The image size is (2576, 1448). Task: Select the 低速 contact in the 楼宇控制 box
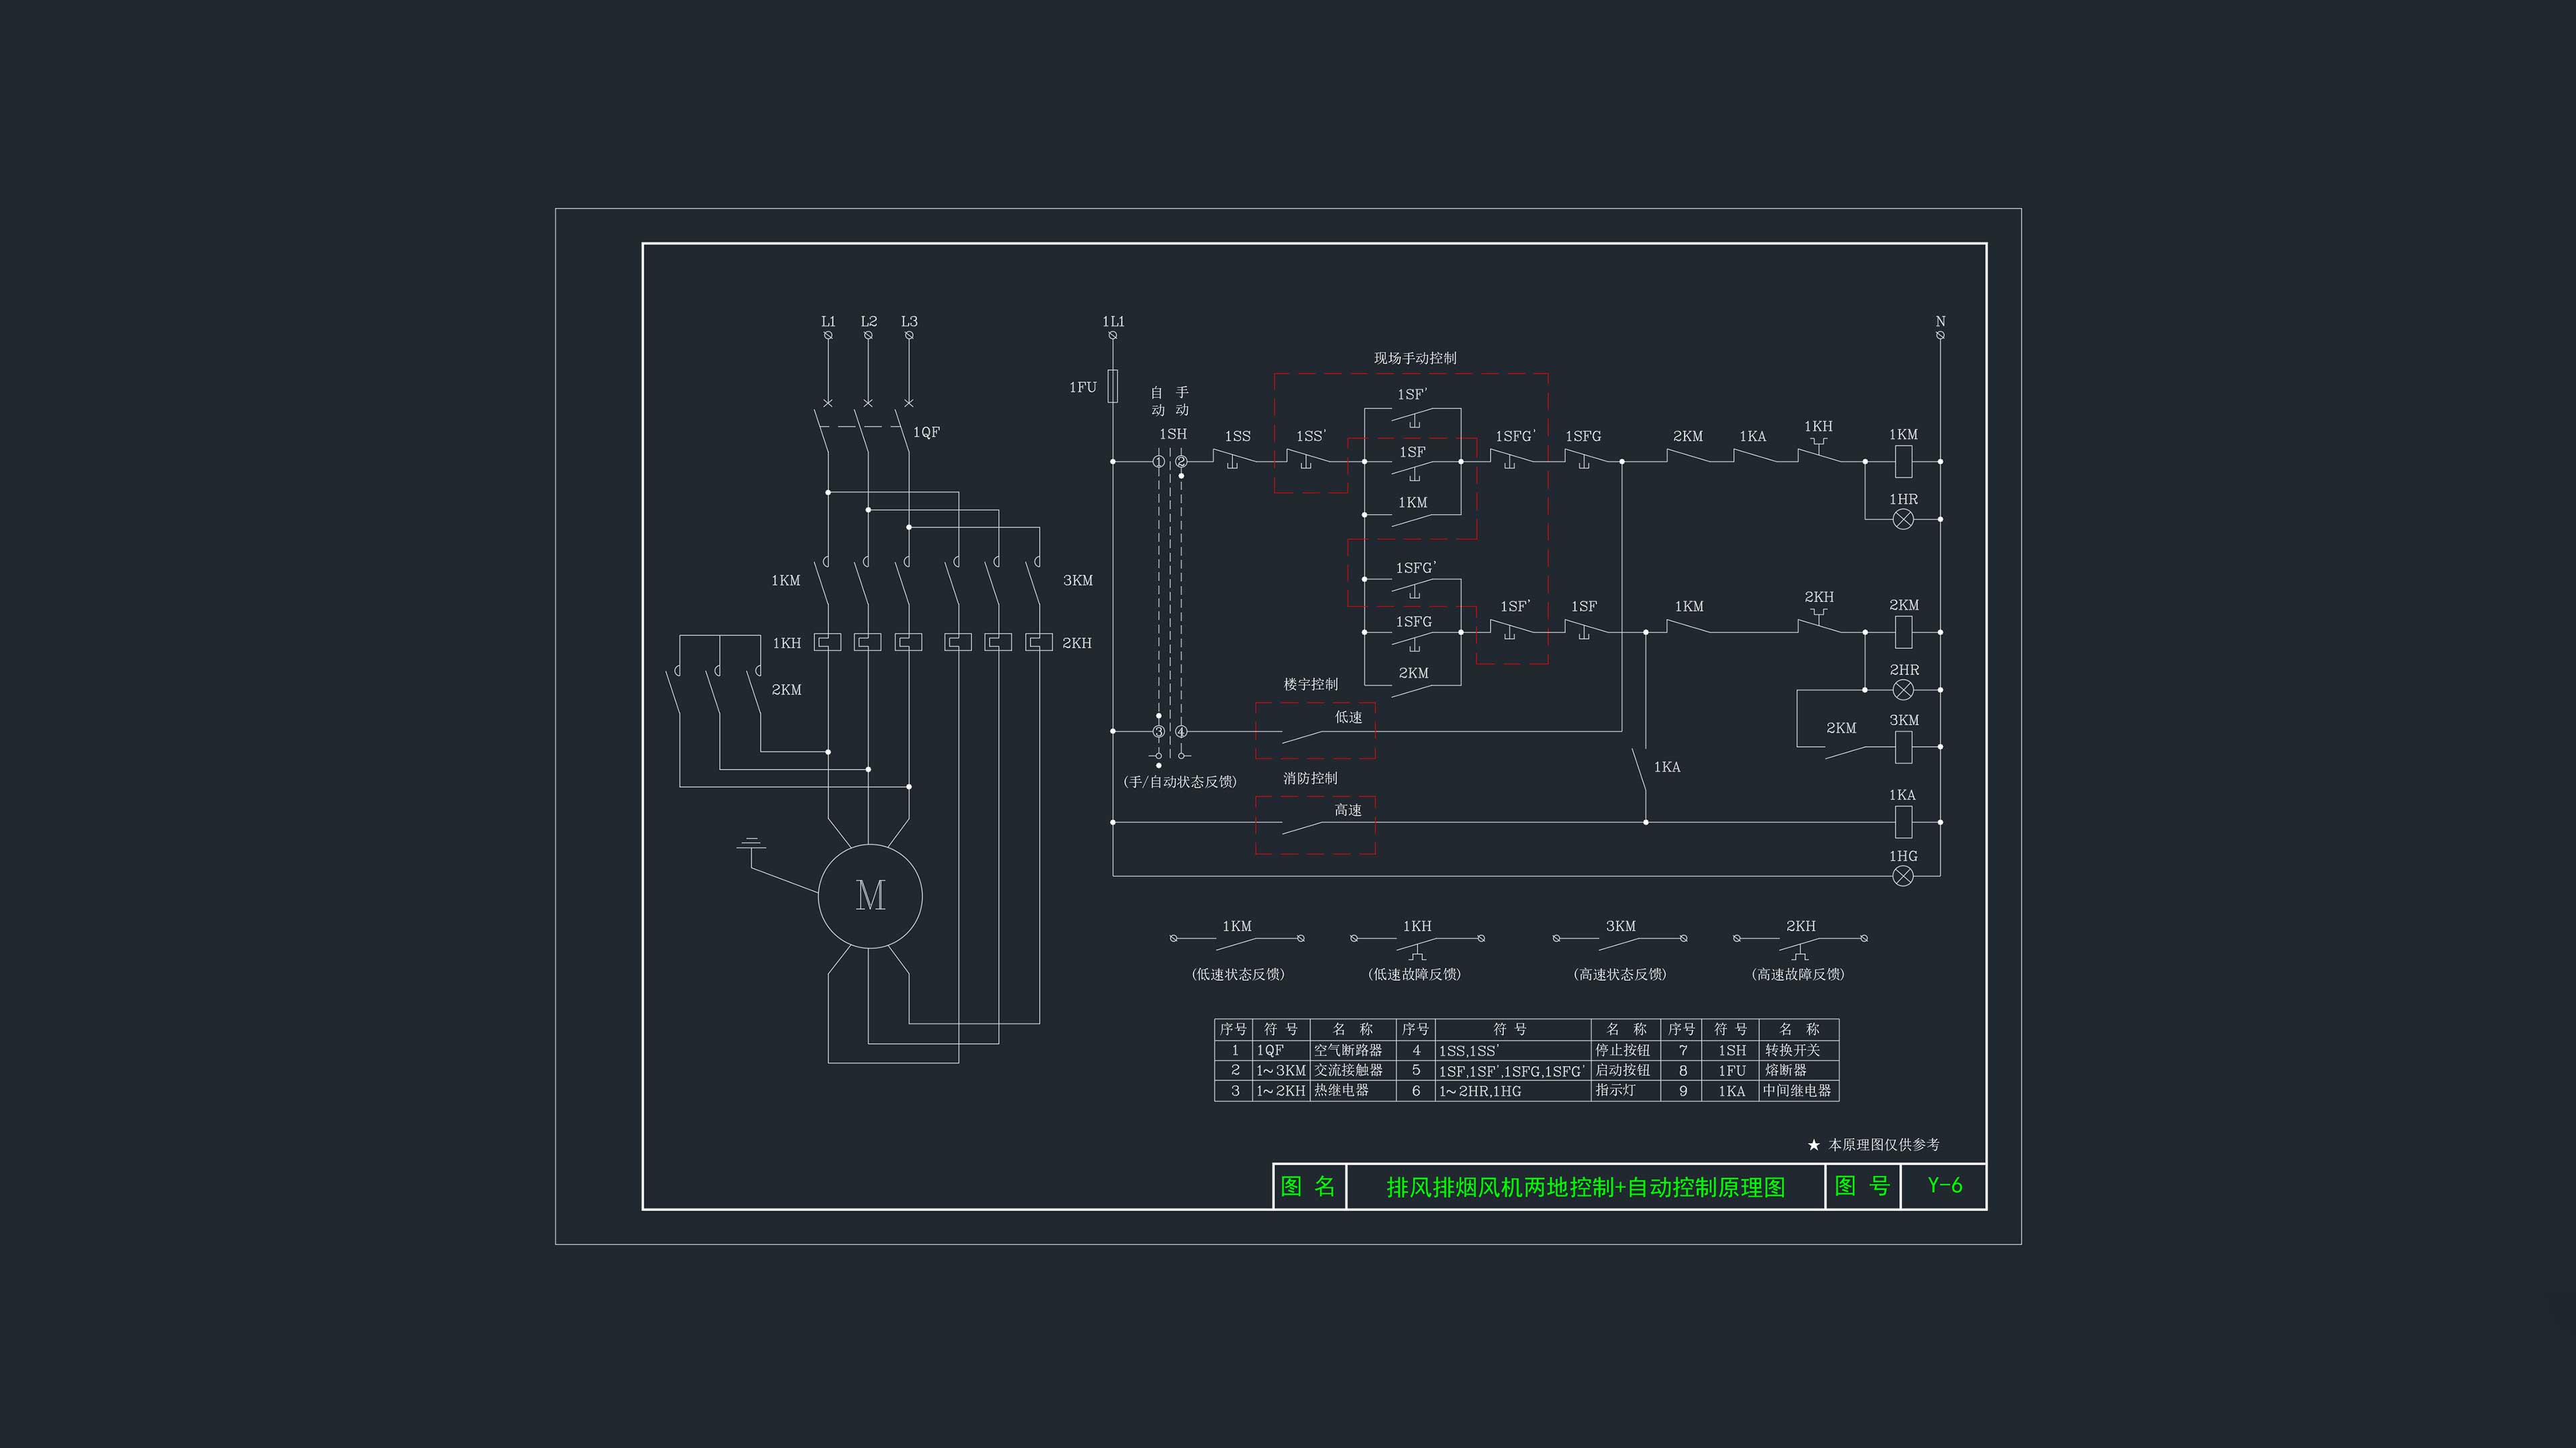coord(1303,737)
